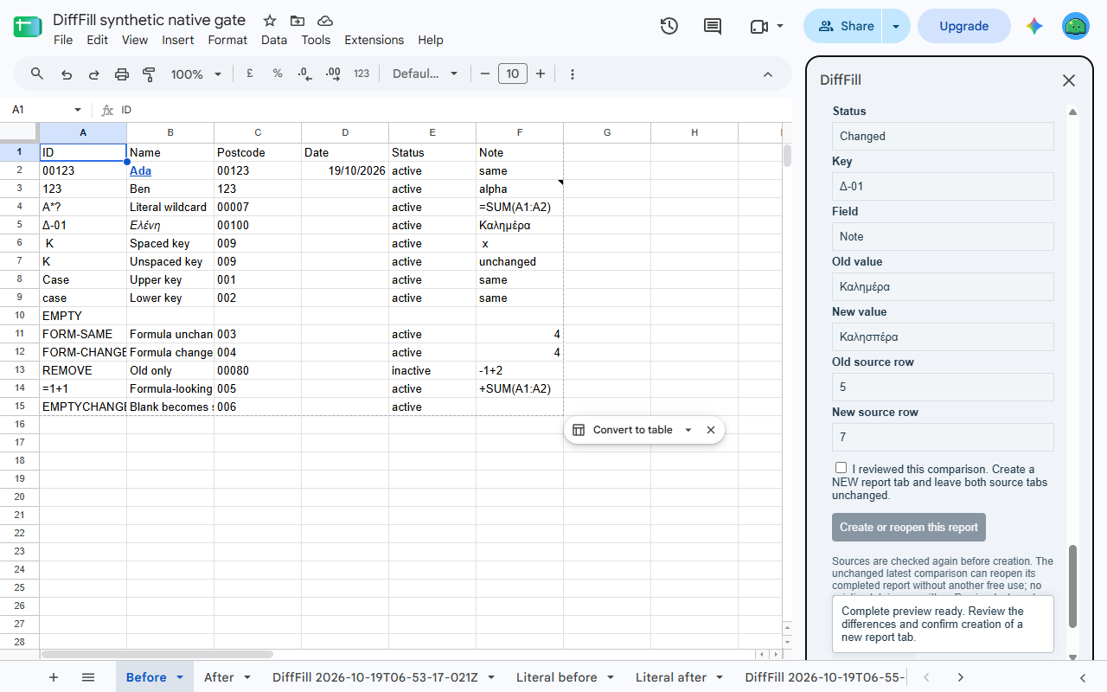Open more toolbar options
The width and height of the screenshot is (1107, 692).
click(573, 74)
